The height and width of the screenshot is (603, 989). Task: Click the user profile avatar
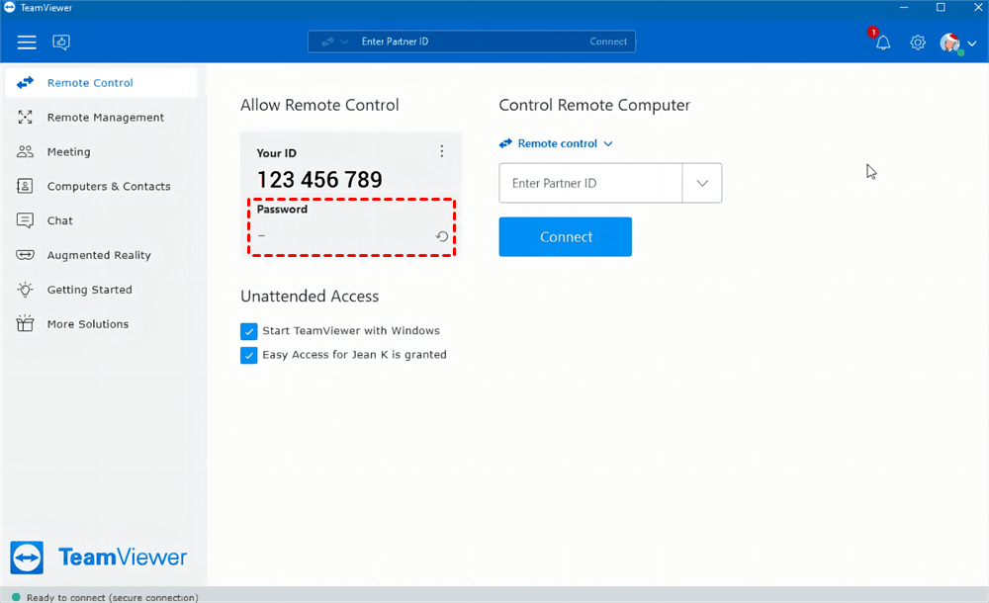point(949,43)
